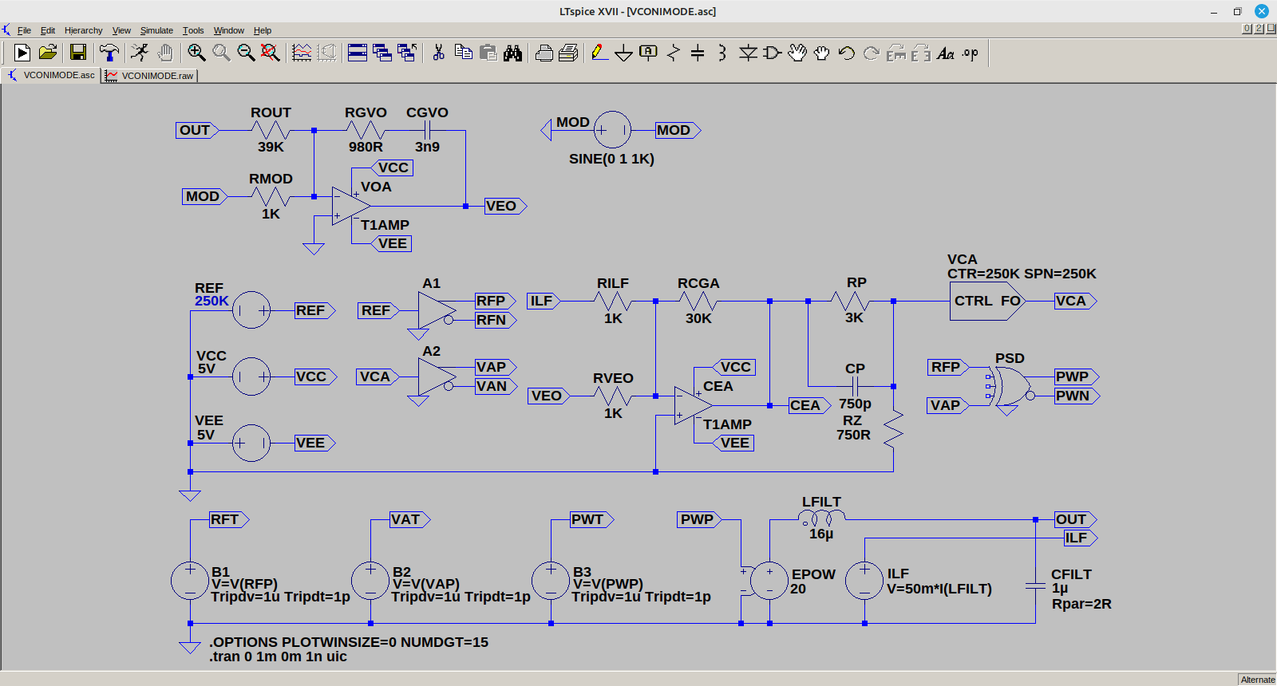Click the VOA op-amp symbol
Image resolution: width=1277 pixels, height=686 pixels.
[351, 206]
